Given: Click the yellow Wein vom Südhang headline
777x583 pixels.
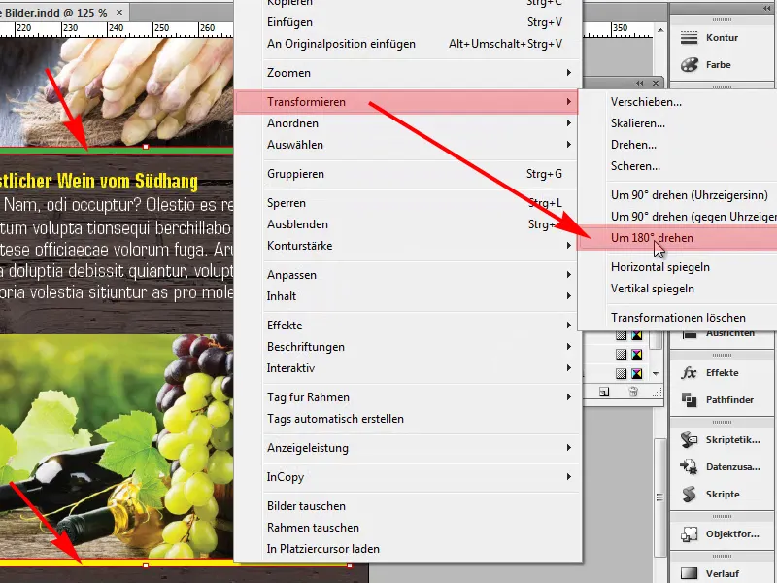Looking at the screenshot, I should coord(99,181).
